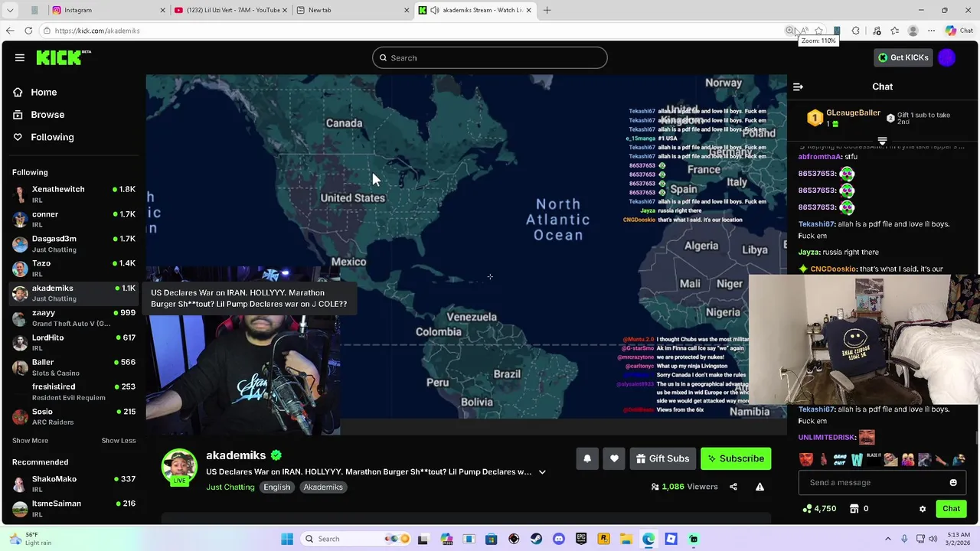Click the Gift Subs button
Viewport: 980px width, 551px height.
point(662,458)
